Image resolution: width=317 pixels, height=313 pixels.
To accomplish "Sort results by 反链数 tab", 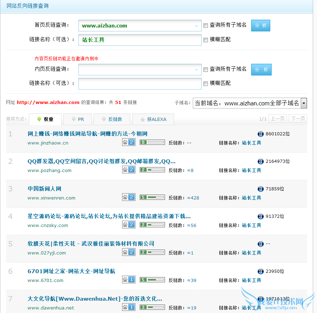I will (112, 119).
